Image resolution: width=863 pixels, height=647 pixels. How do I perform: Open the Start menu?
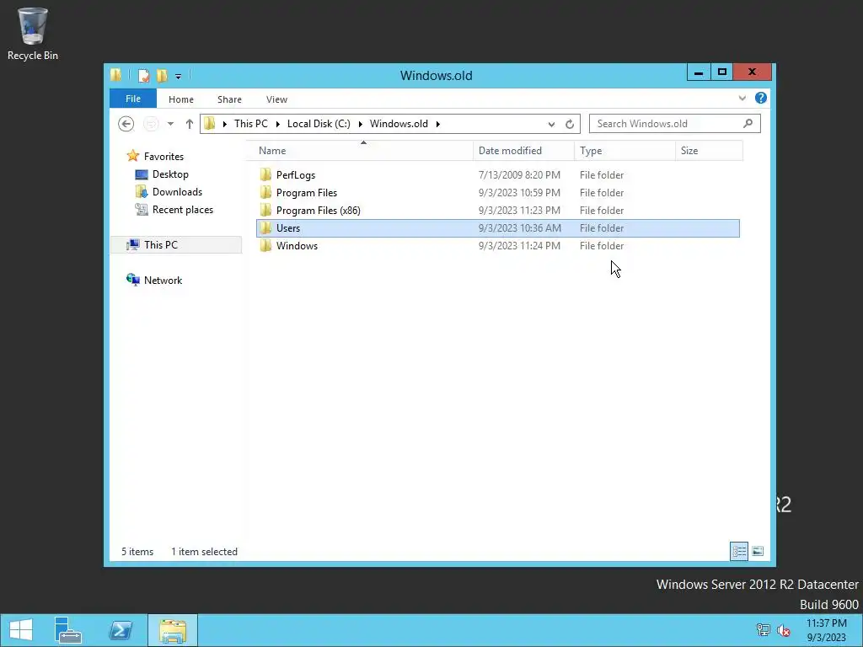click(x=21, y=630)
